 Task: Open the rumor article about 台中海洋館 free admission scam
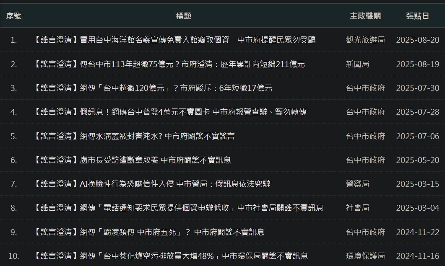[174, 40]
